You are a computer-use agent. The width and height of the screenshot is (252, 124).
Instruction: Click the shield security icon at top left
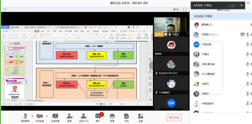coord(5,9)
